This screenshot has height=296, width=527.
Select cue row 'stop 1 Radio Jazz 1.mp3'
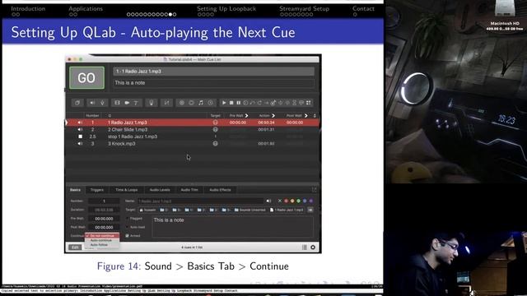pyautogui.click(x=192, y=136)
